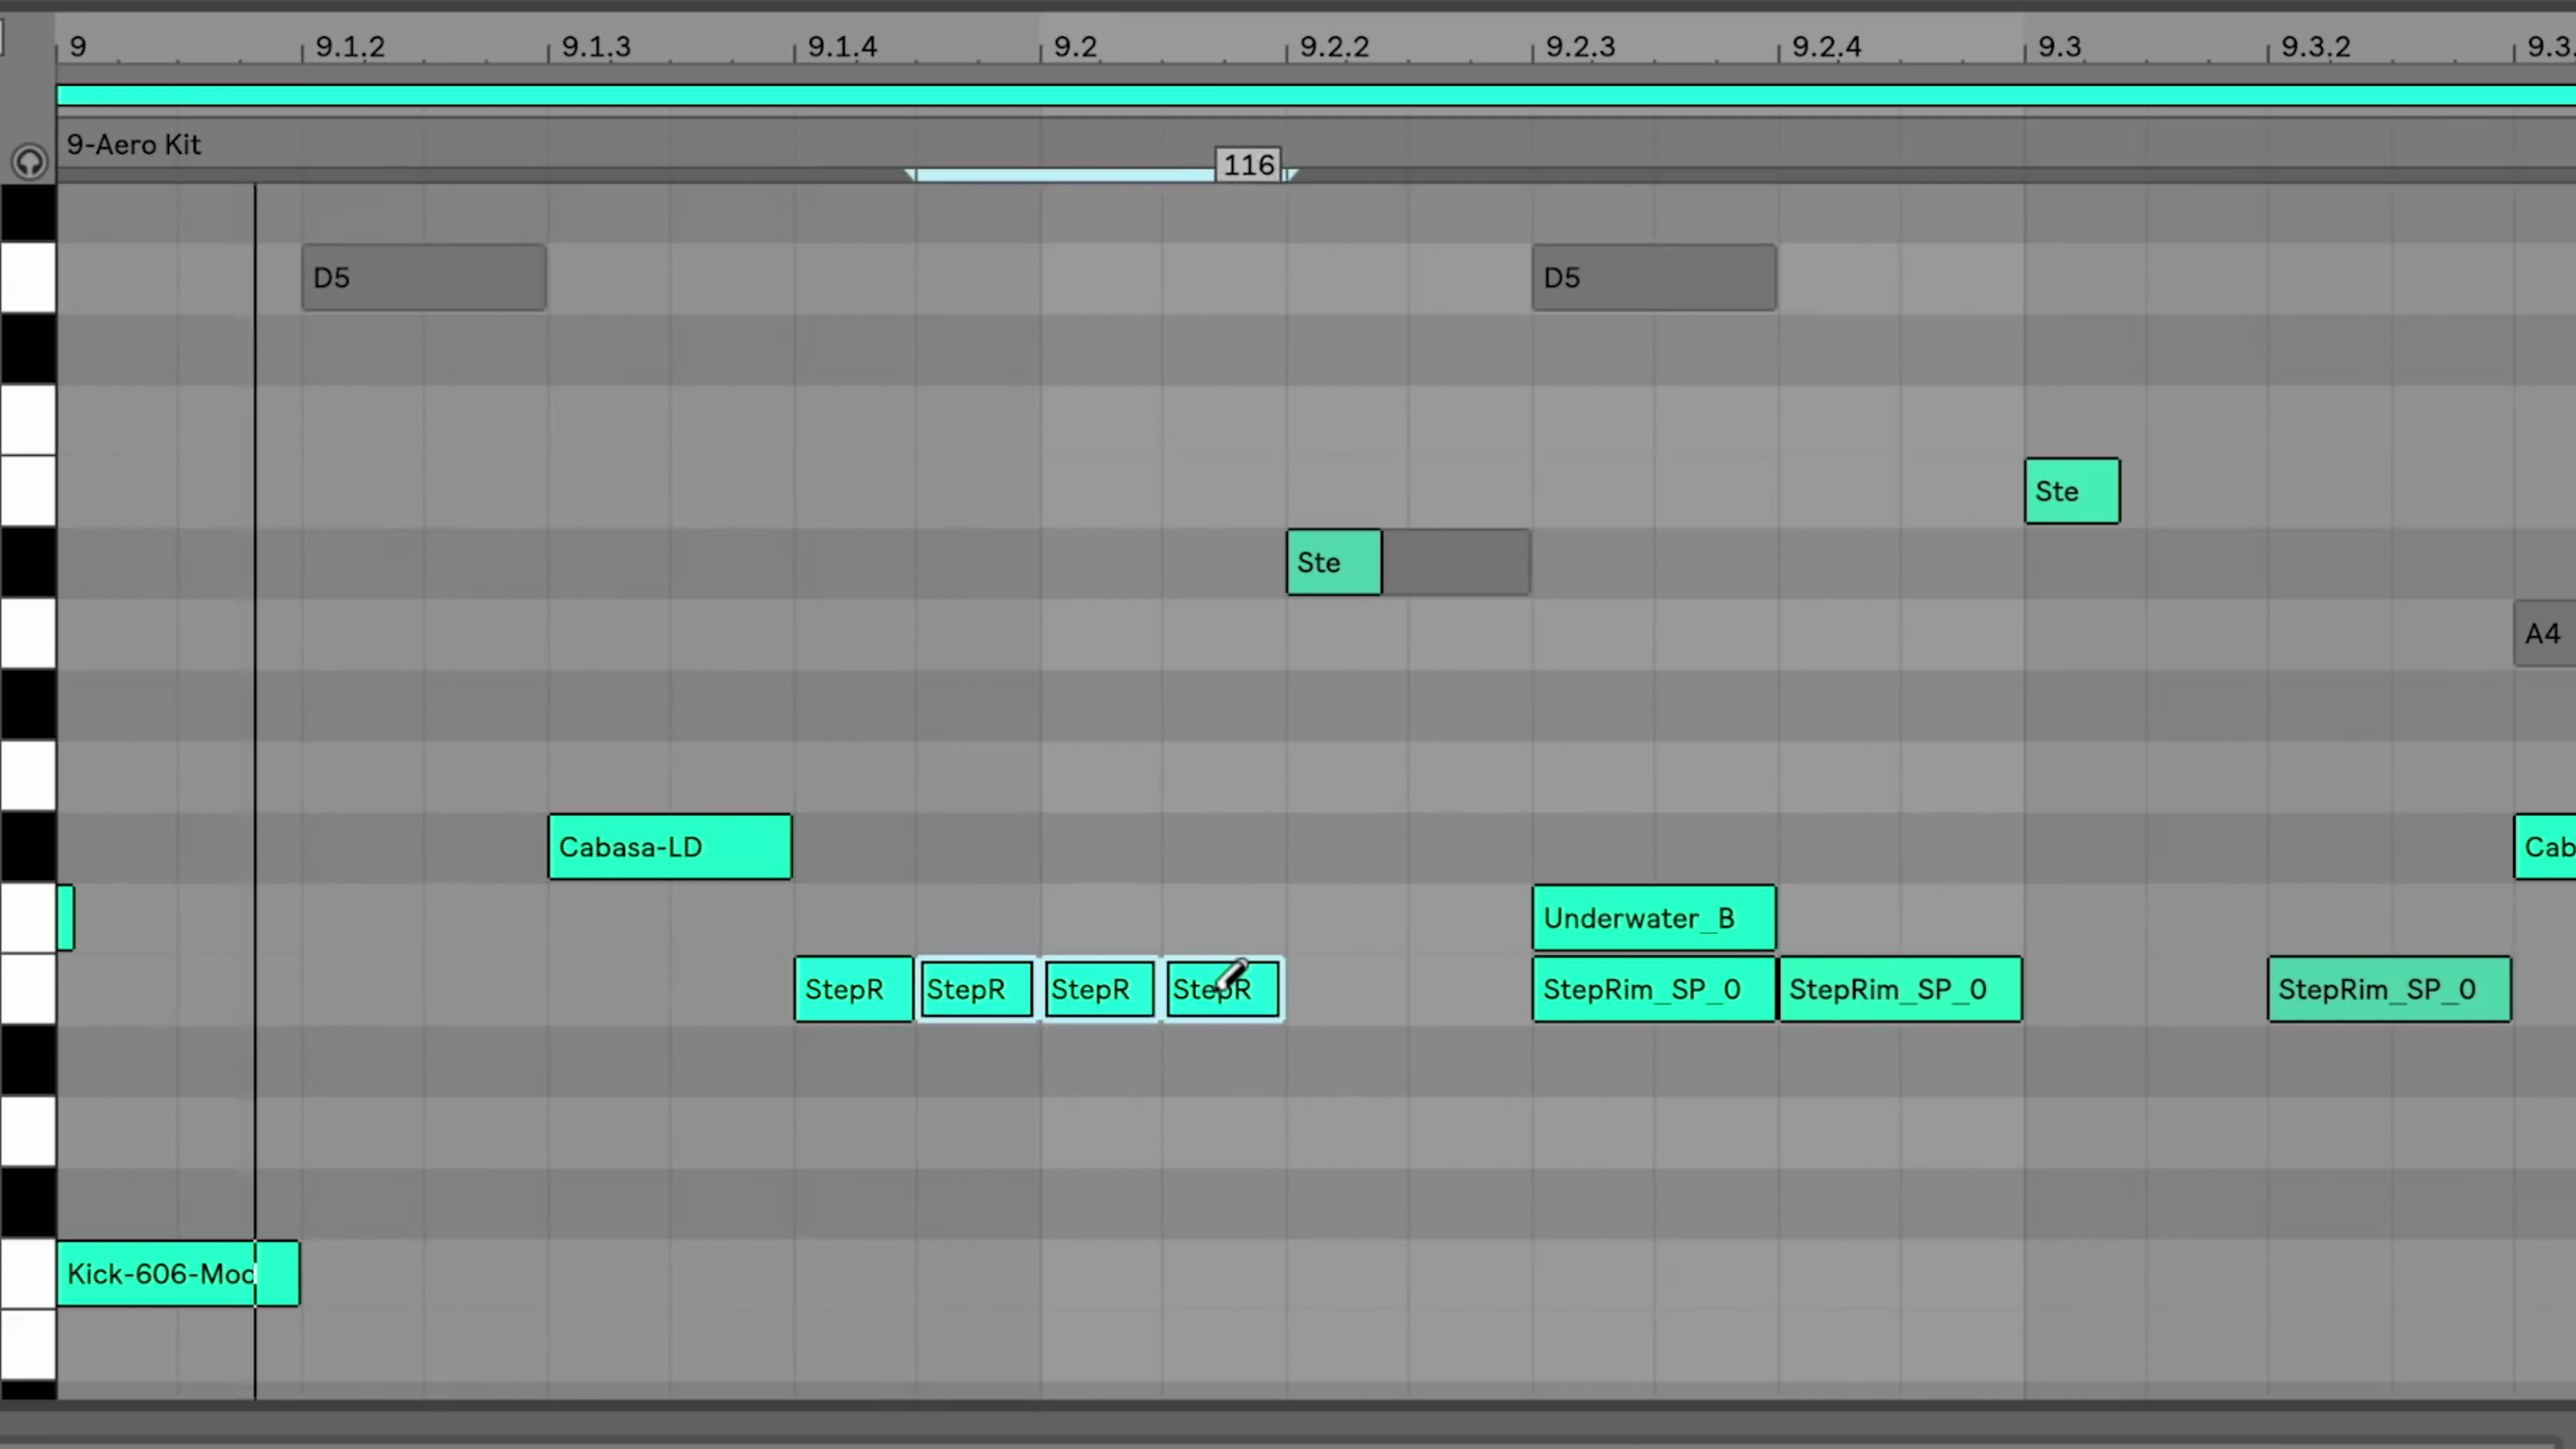Viewport: 2576px width, 1449px height.
Task: Click ruler position 9.2
Action: 1075,47
